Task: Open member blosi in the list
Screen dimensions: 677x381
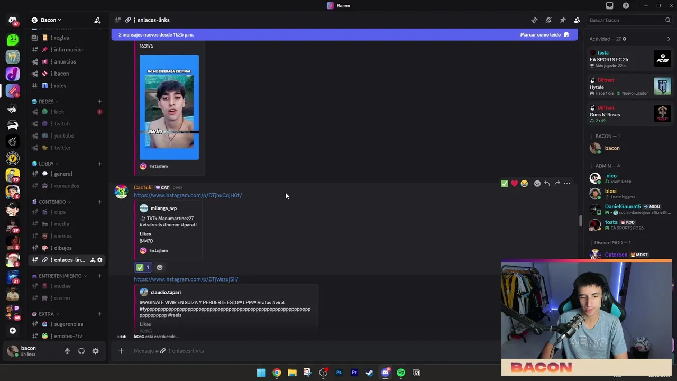Action: tap(630, 193)
